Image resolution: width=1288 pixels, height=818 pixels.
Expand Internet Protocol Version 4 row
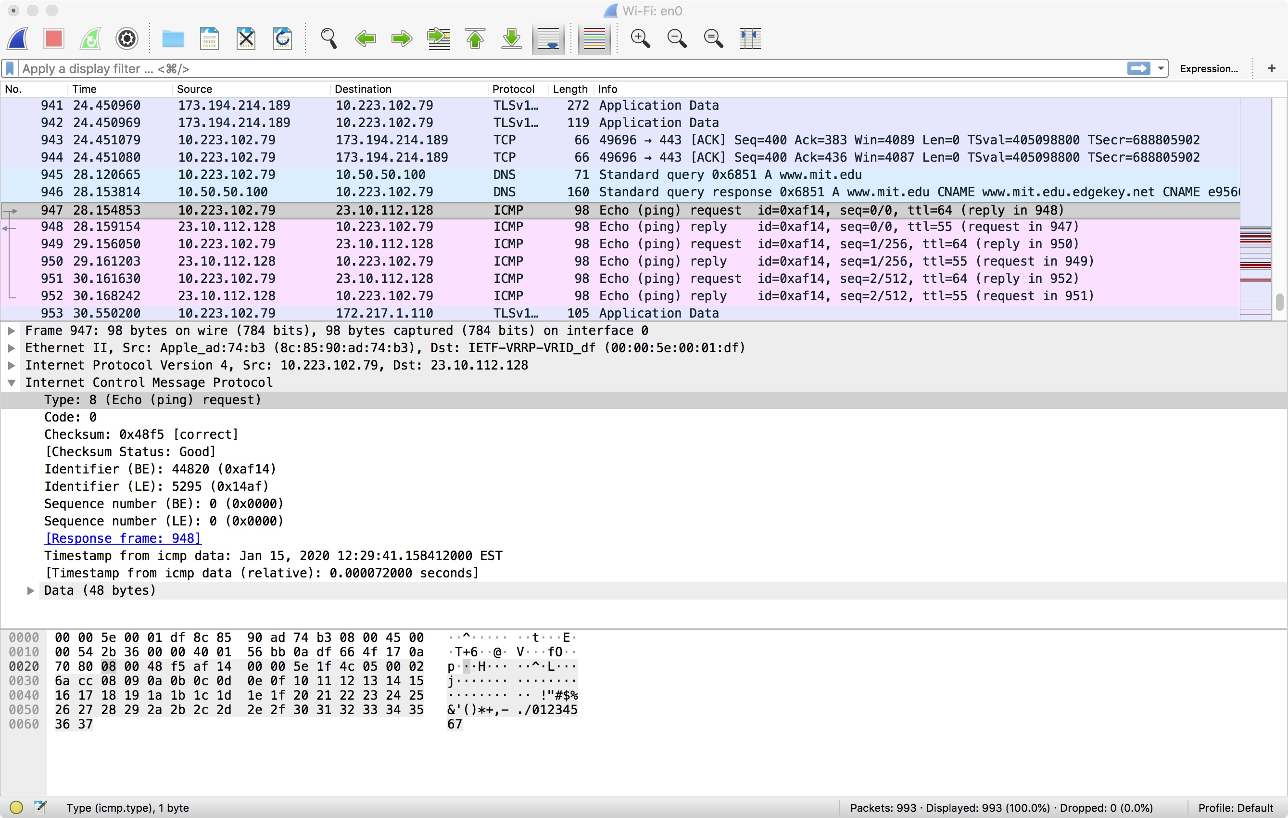coord(11,365)
